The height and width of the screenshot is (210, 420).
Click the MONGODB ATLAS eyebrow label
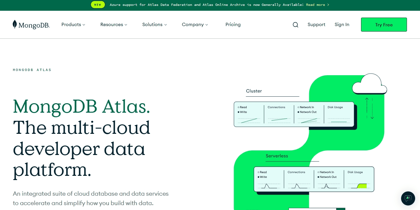(32, 70)
